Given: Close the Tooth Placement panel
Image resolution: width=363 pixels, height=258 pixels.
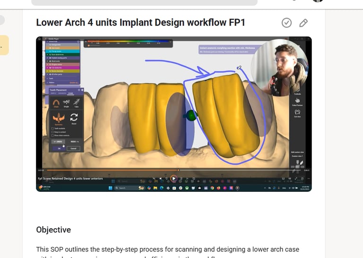Looking at the screenshot, I should tap(82, 90).
